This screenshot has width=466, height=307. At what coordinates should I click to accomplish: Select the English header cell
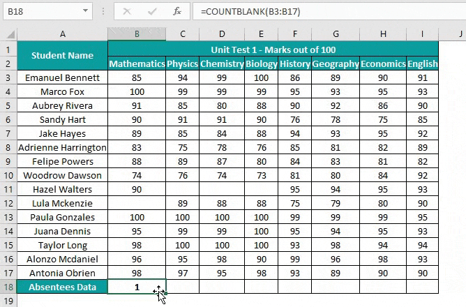[x=422, y=63]
